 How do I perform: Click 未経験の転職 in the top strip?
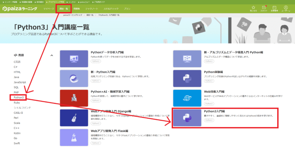[25, 2]
